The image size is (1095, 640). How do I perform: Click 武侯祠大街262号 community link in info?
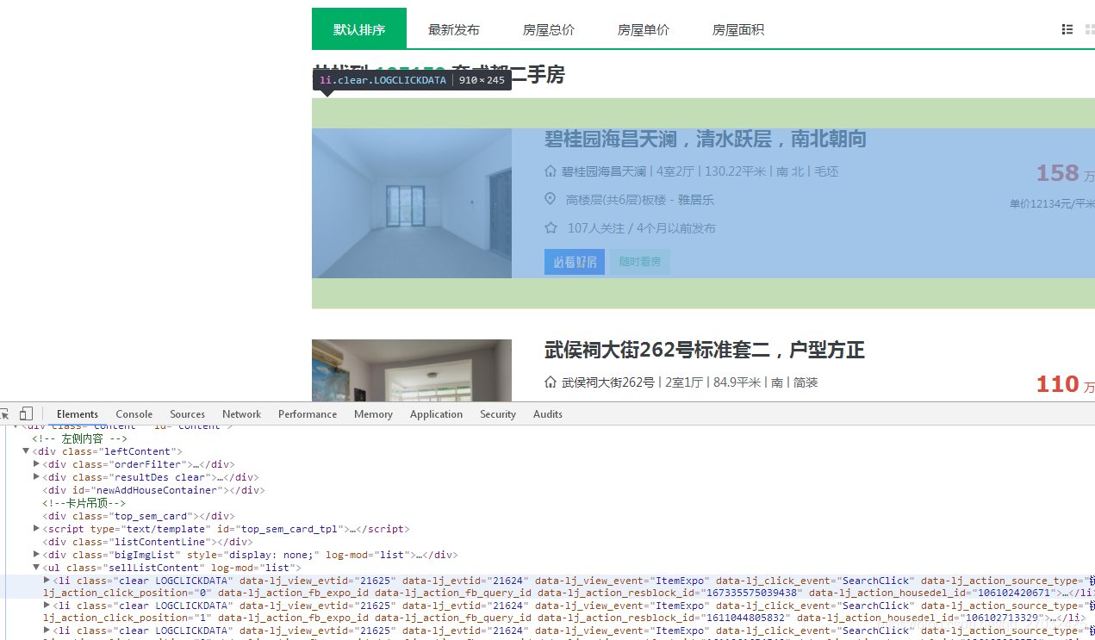608,382
